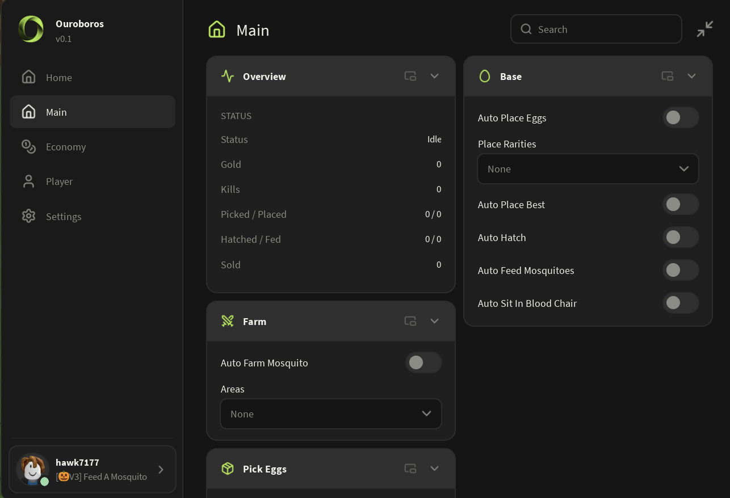Click the Hatched / Fed label
730x498 pixels.
(251, 239)
